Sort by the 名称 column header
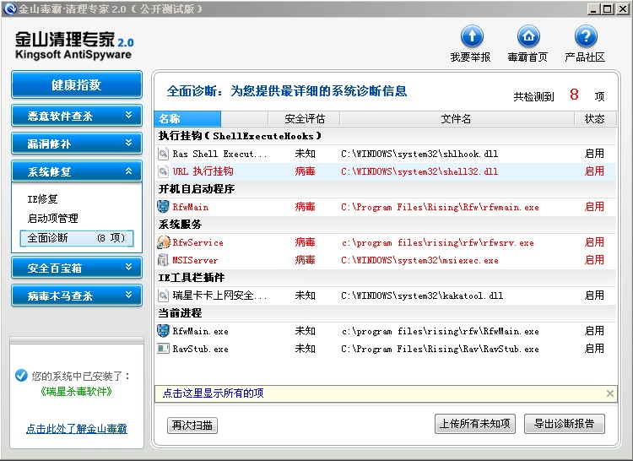The width and height of the screenshot is (633, 461). 187,119
